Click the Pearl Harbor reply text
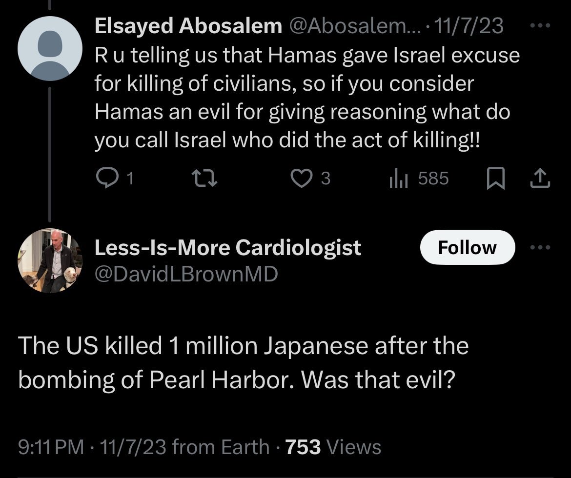Viewport: 571px width, 478px height. (243, 363)
